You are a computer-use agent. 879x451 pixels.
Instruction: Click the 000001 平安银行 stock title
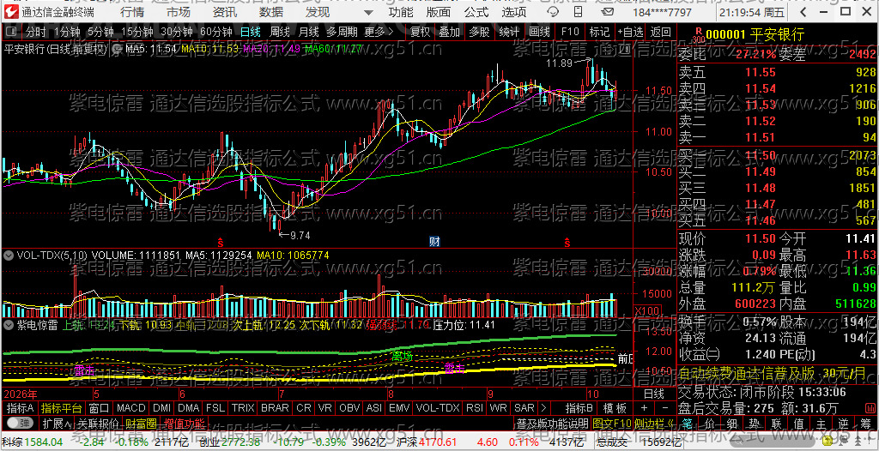pyautogui.click(x=755, y=35)
